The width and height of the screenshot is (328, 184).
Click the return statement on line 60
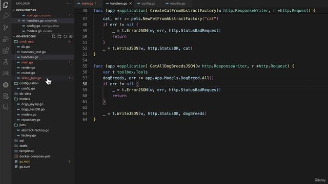click(x=119, y=96)
